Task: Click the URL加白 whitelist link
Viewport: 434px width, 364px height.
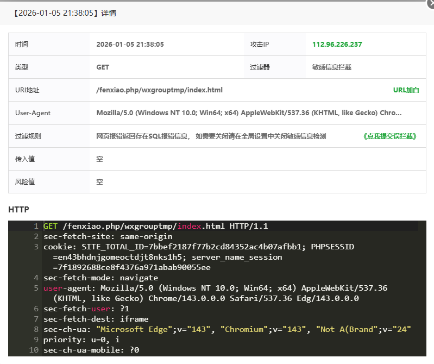Action: coord(406,90)
